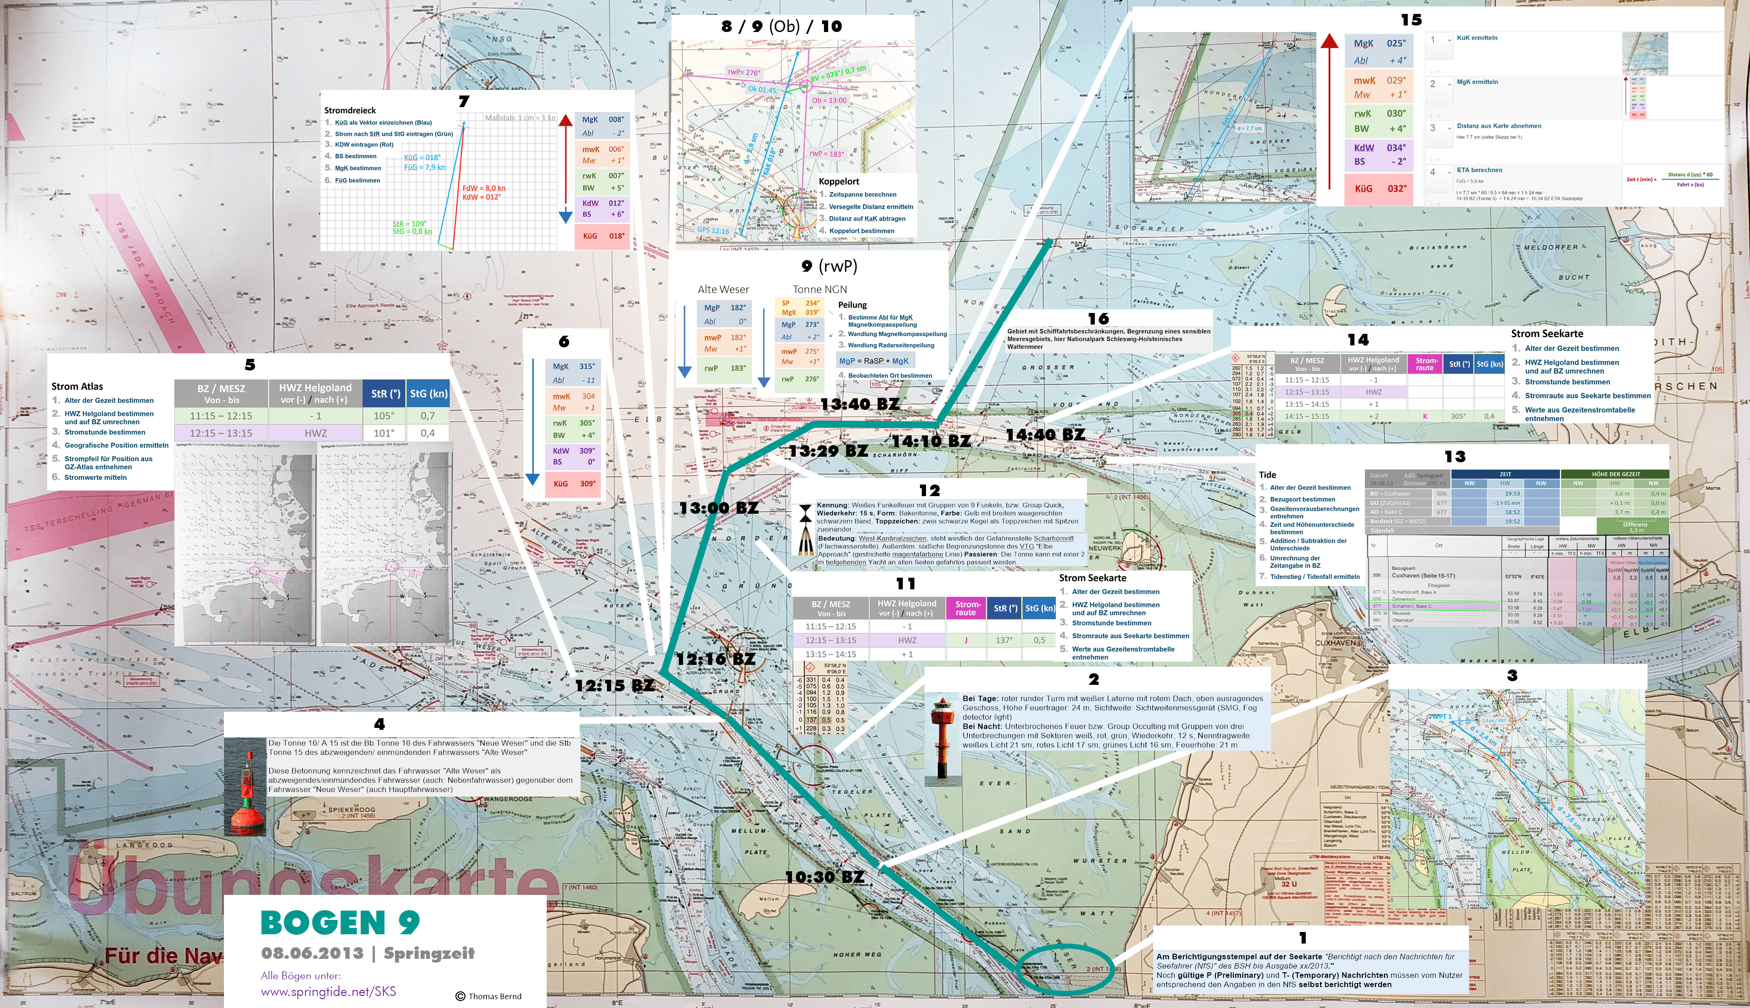1750x1008 pixels.
Task: Open the KüK ermitteln chart thumbnail
Action: (1645, 53)
